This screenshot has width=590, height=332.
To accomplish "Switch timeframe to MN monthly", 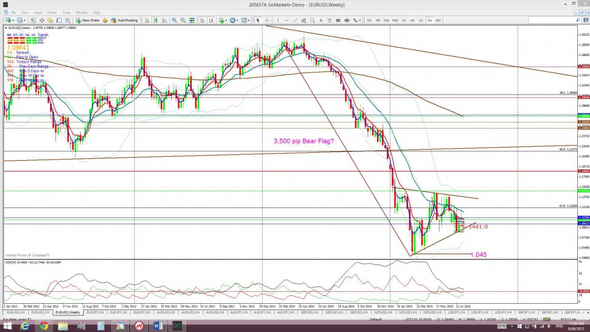I will click(x=438, y=20).
